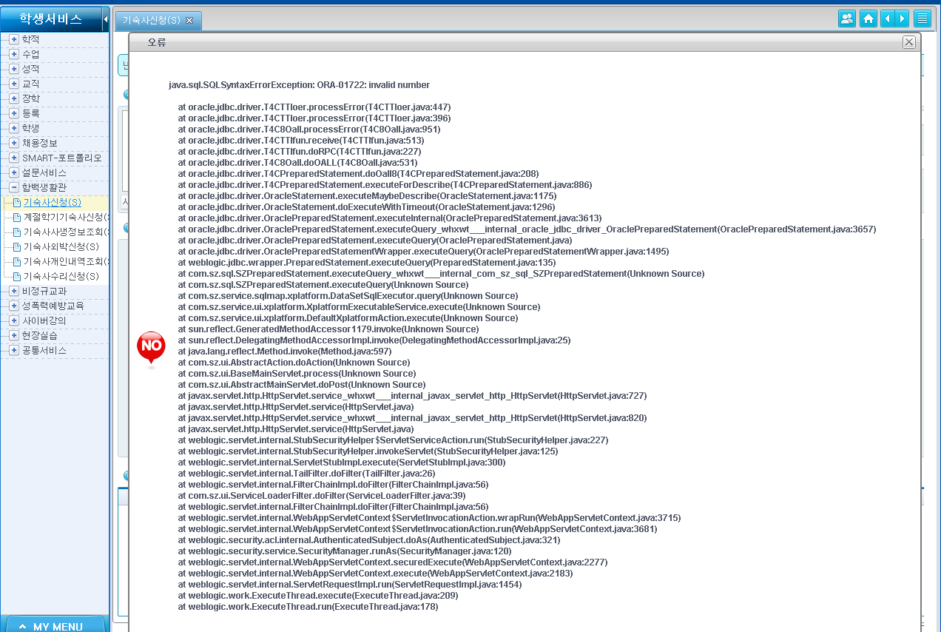Click the PreparedStatement.java:135 weblogic line
The width and height of the screenshot is (941, 632).
[x=367, y=263]
